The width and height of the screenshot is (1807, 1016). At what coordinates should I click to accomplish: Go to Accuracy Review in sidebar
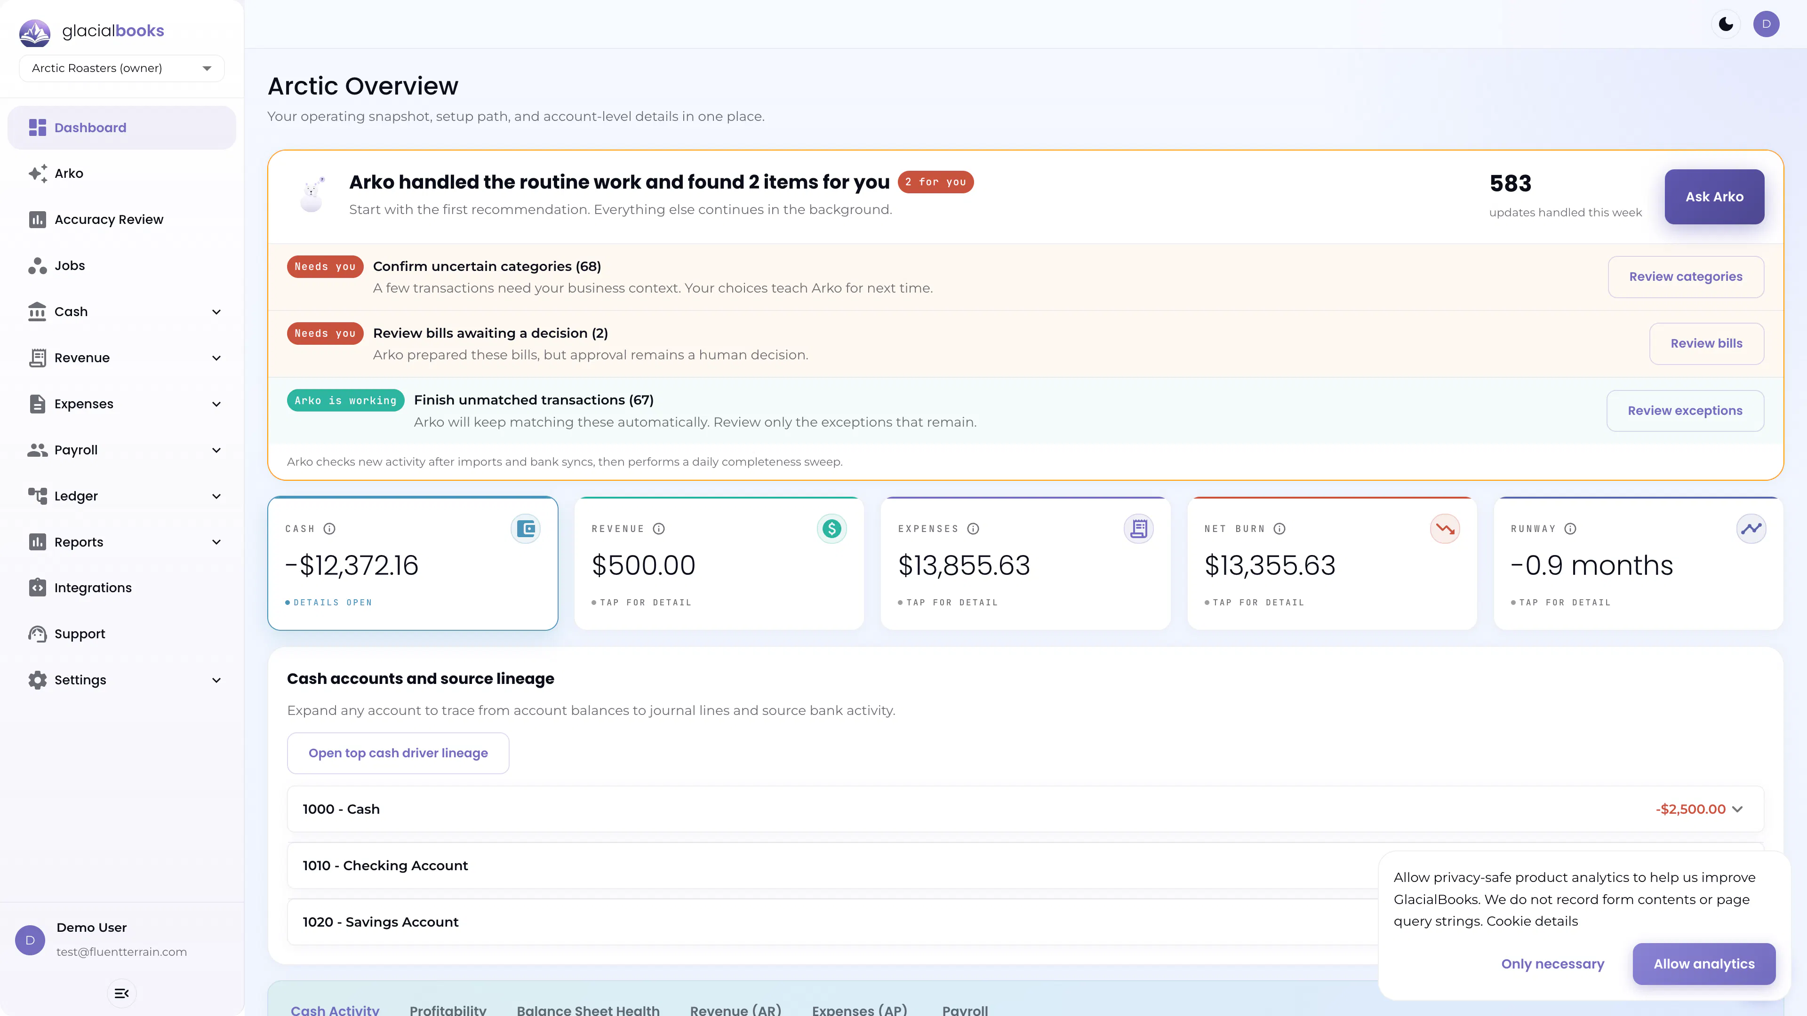[122, 220]
